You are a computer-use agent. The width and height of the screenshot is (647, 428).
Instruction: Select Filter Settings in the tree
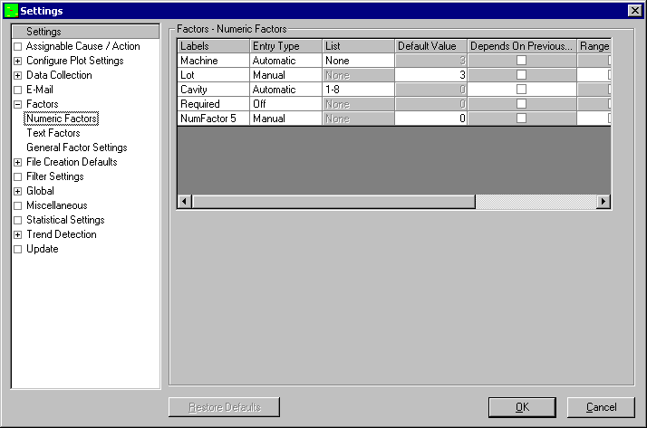coord(55,176)
